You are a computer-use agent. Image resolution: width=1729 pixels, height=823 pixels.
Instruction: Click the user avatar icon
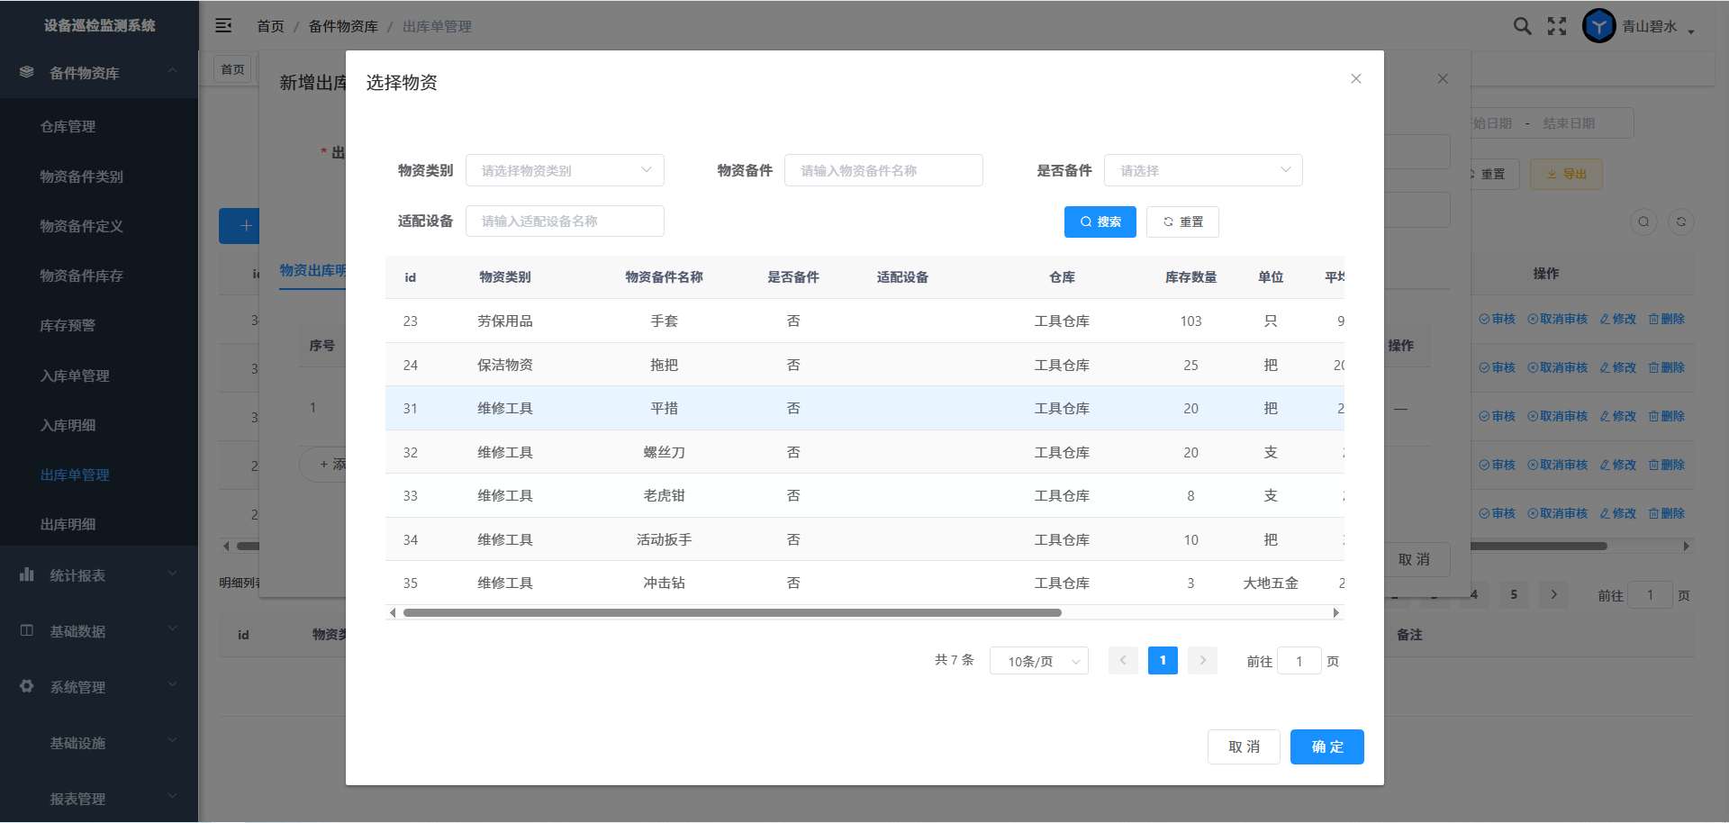click(1598, 26)
